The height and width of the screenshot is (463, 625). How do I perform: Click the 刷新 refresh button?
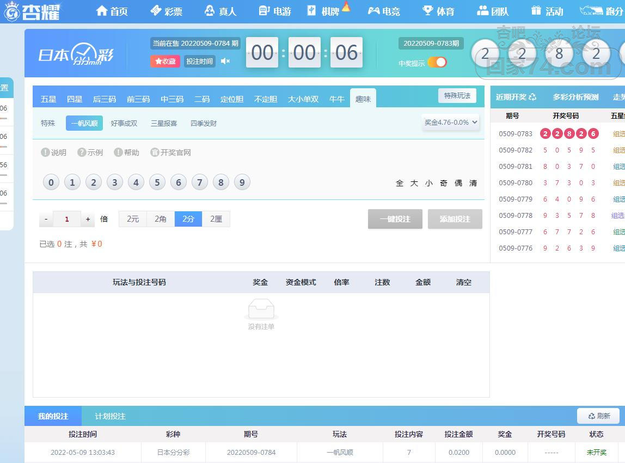pyautogui.click(x=598, y=416)
